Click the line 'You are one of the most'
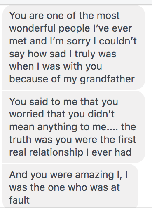This screenshot has width=152, height=220. pyautogui.click(x=64, y=16)
